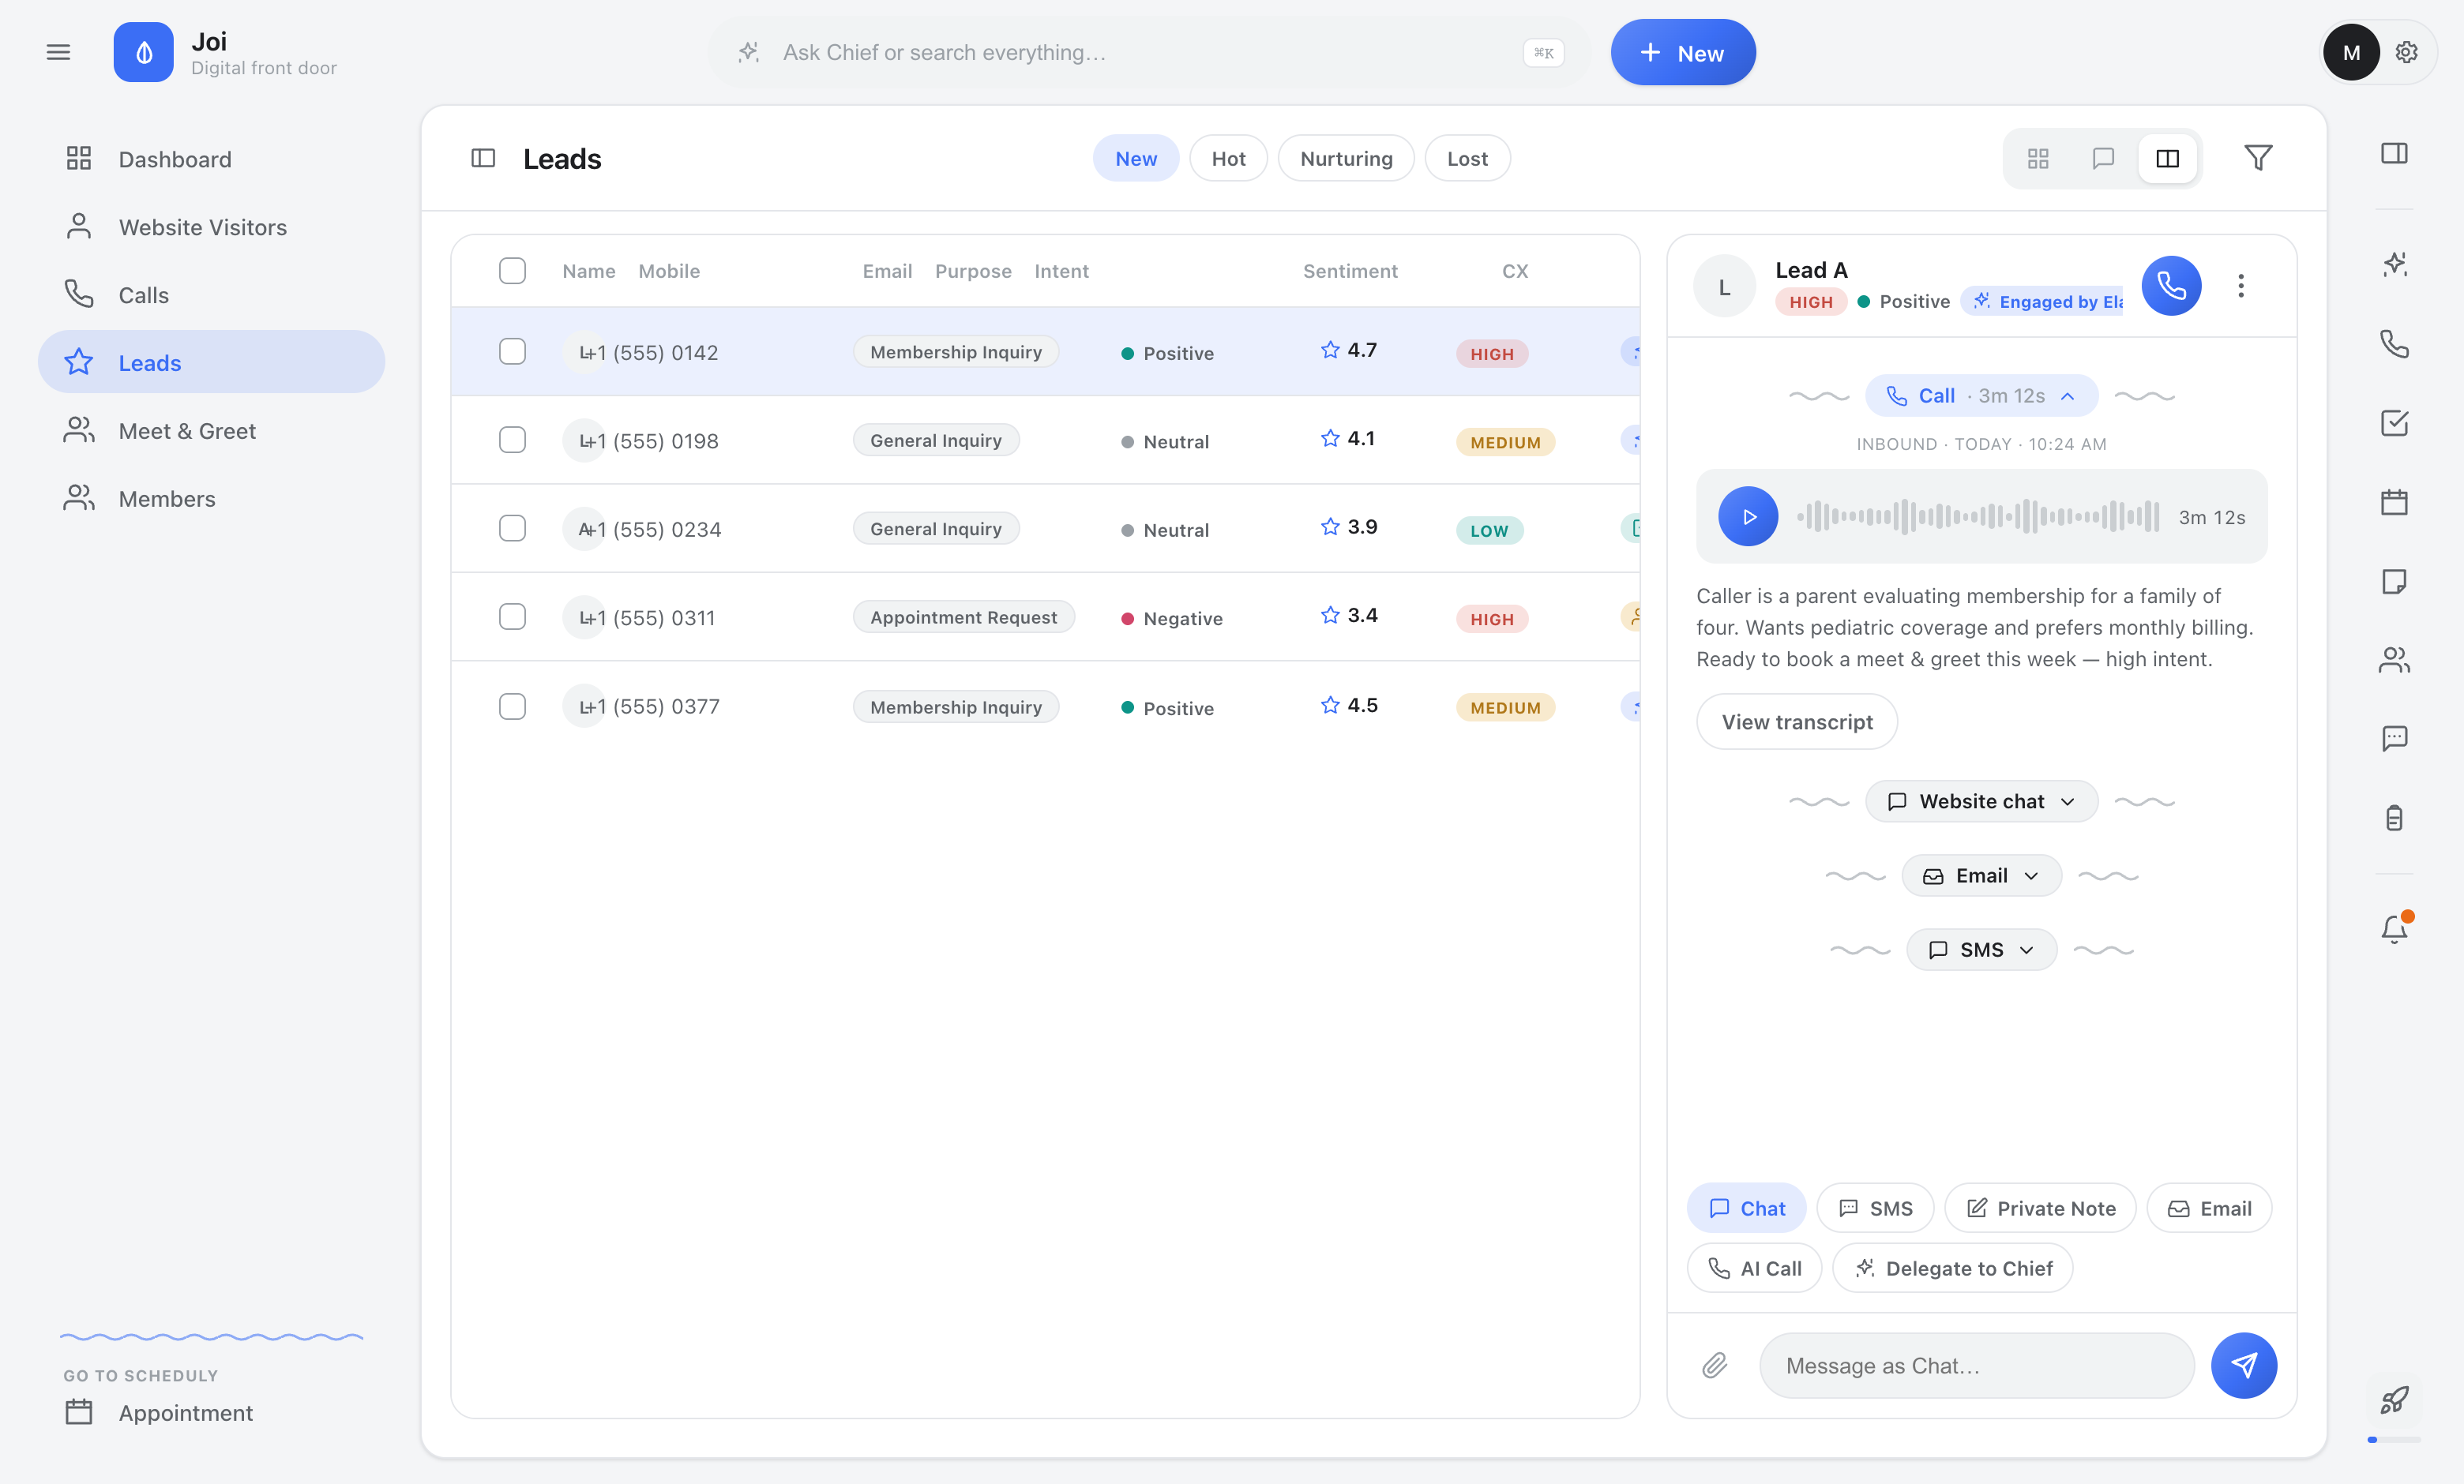The width and height of the screenshot is (2464, 1484).
Task: Switch to grid view layout
Action: pyautogui.click(x=2038, y=158)
